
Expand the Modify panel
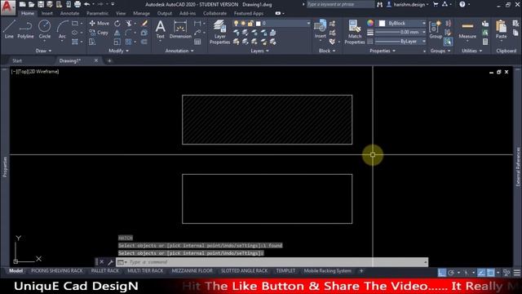(119, 51)
